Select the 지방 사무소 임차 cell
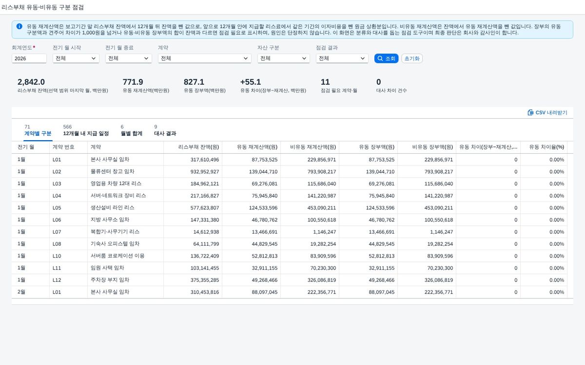The height and width of the screenshot is (365, 585). click(125, 220)
